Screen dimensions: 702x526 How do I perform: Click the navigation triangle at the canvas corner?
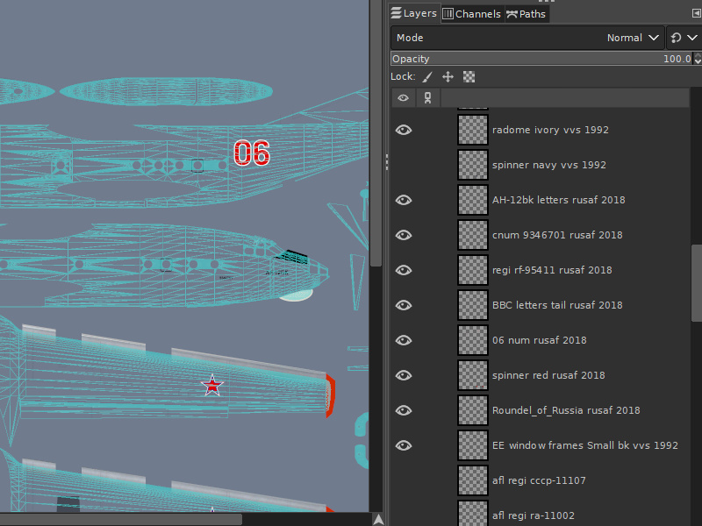pos(377,517)
